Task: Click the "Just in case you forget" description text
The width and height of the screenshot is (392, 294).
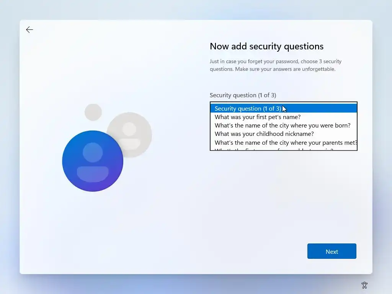Action: [276, 65]
